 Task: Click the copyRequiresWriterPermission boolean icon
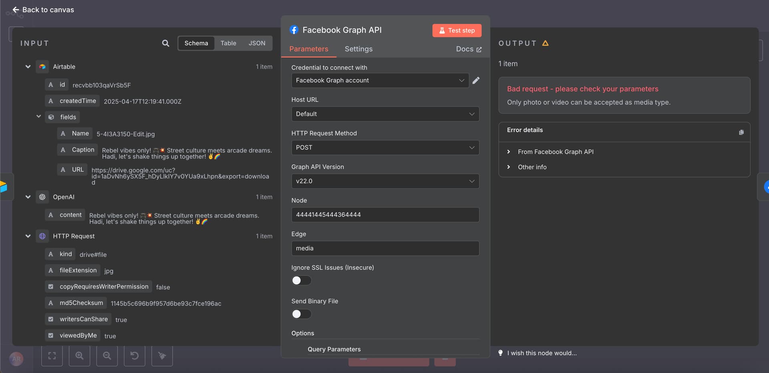[x=51, y=287]
